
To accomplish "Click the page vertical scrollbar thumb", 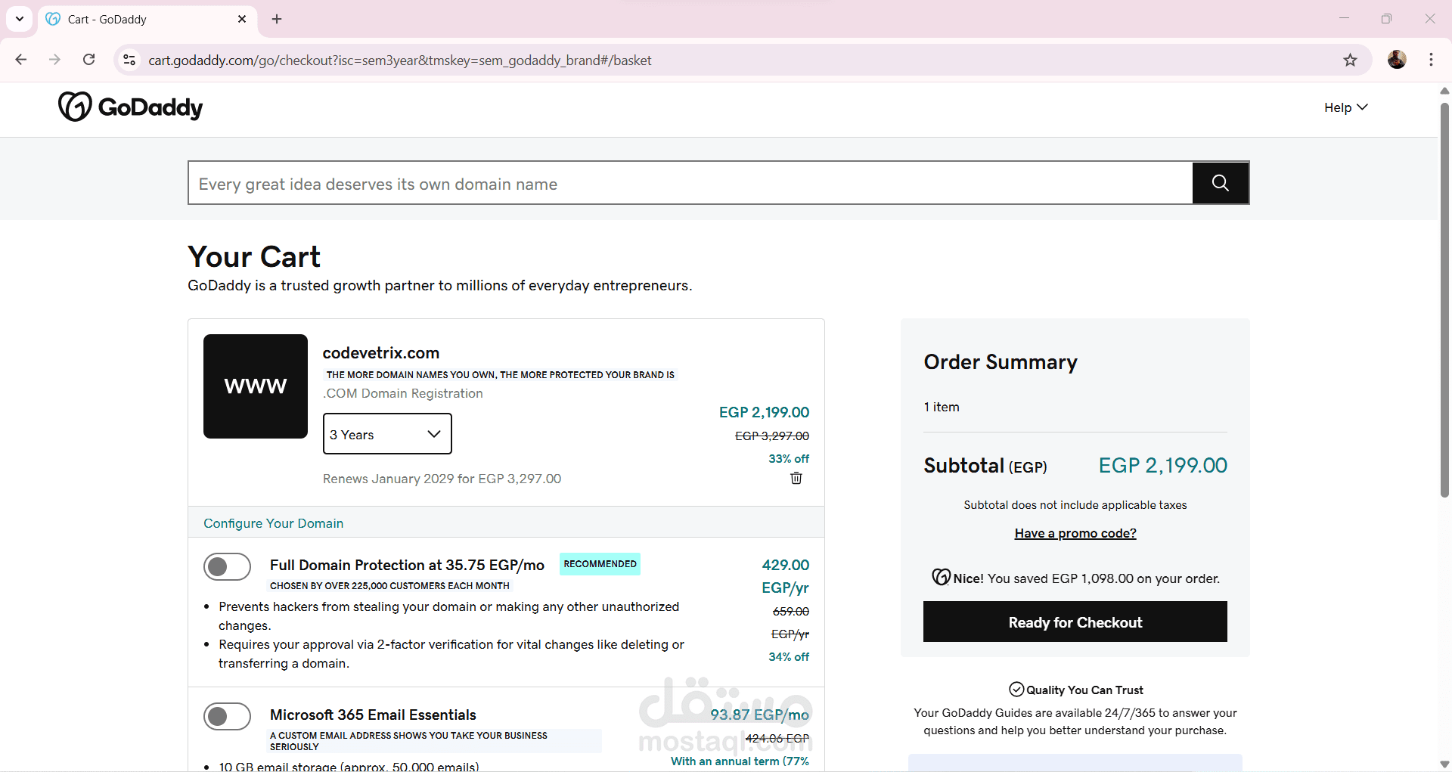I will point(1444,299).
